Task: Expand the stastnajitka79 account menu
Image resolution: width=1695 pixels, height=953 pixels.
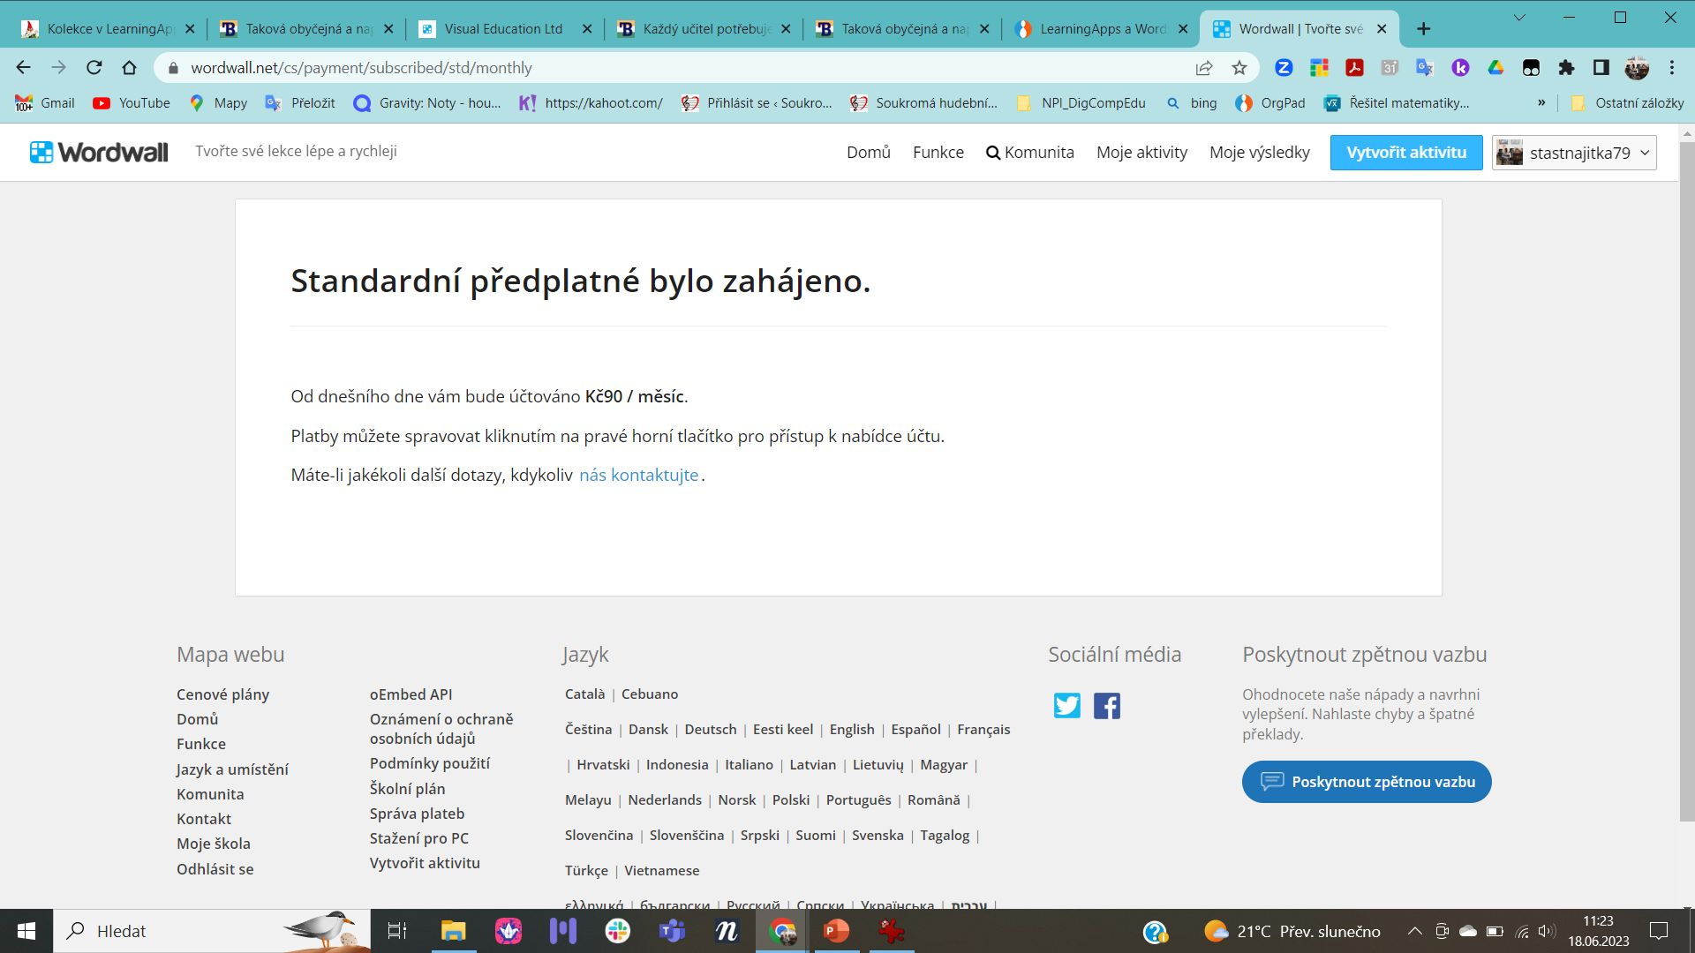Action: click(1574, 152)
